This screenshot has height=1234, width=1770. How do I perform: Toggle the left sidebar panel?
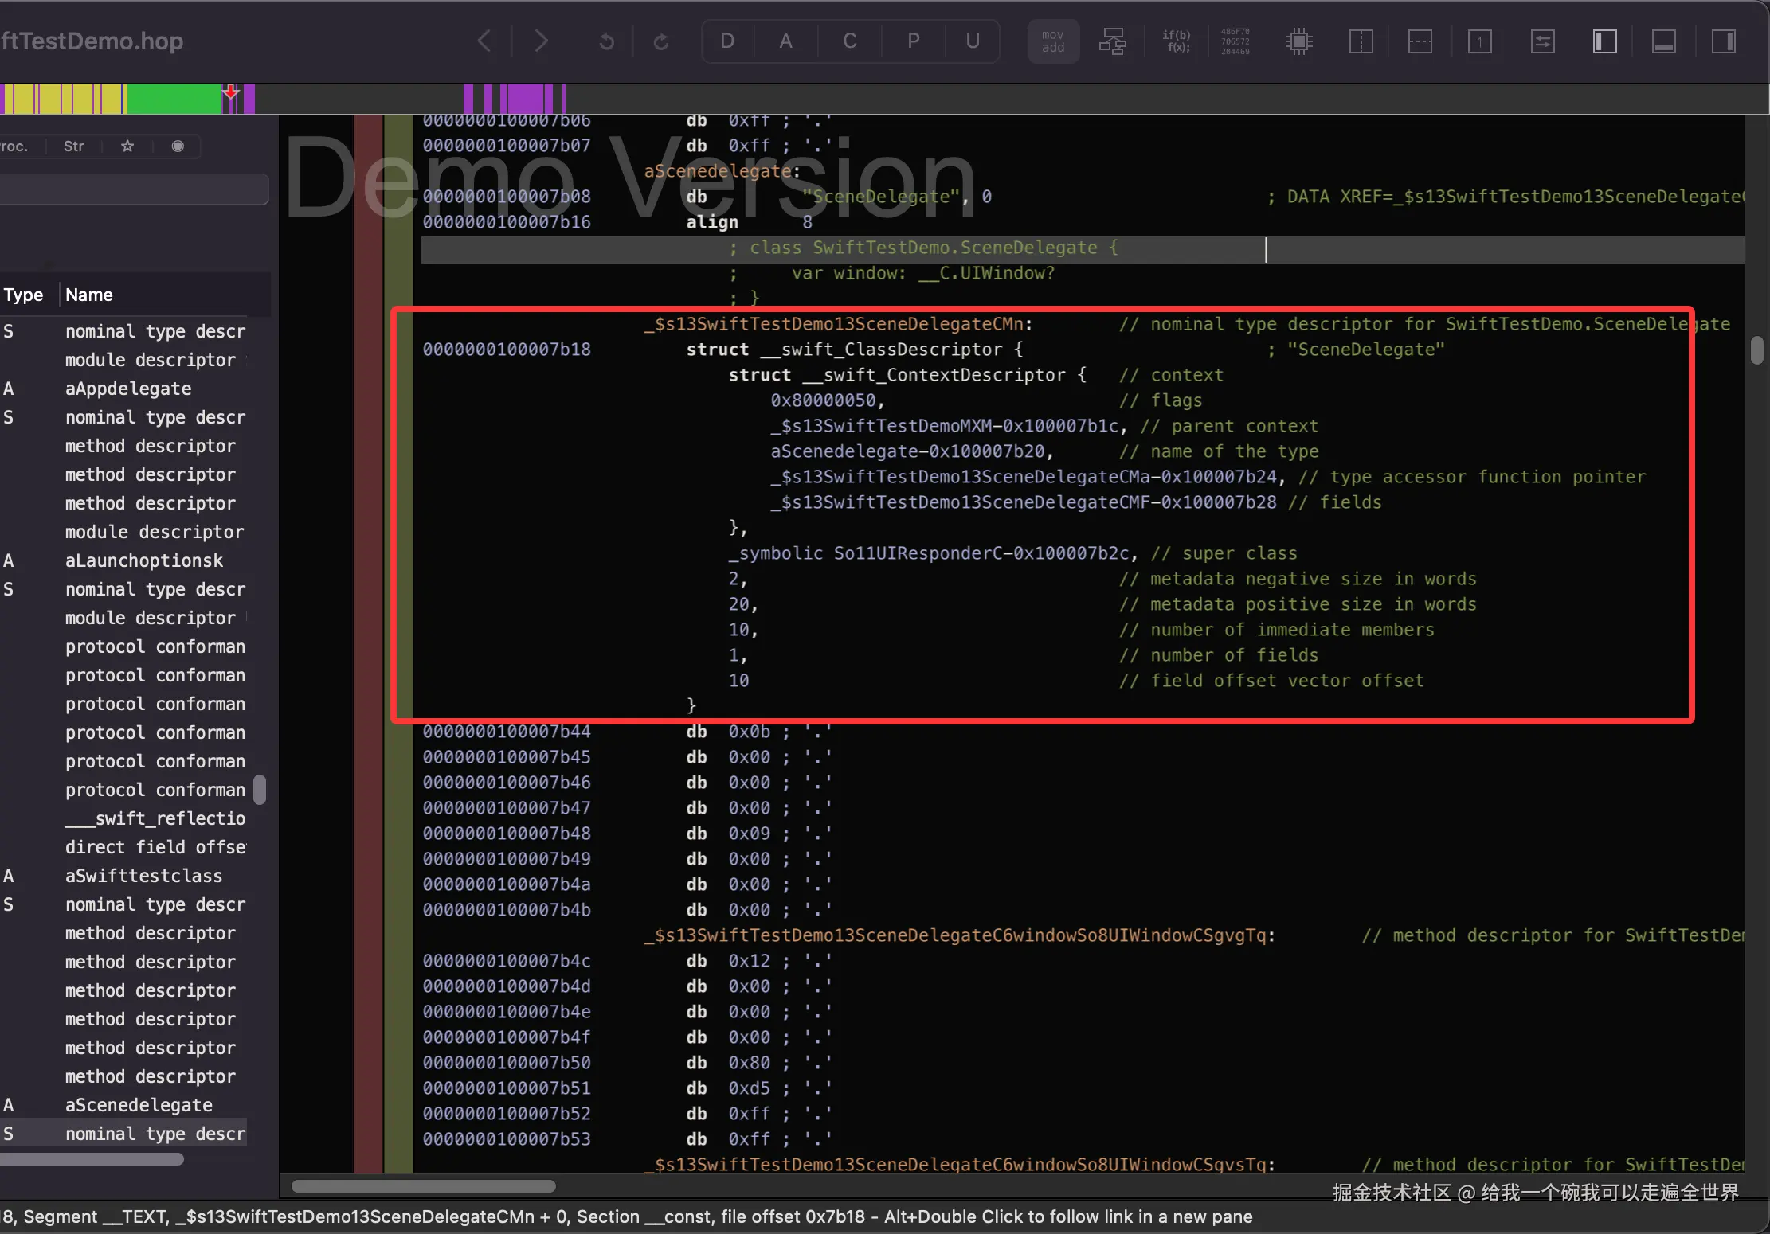pyautogui.click(x=1604, y=41)
